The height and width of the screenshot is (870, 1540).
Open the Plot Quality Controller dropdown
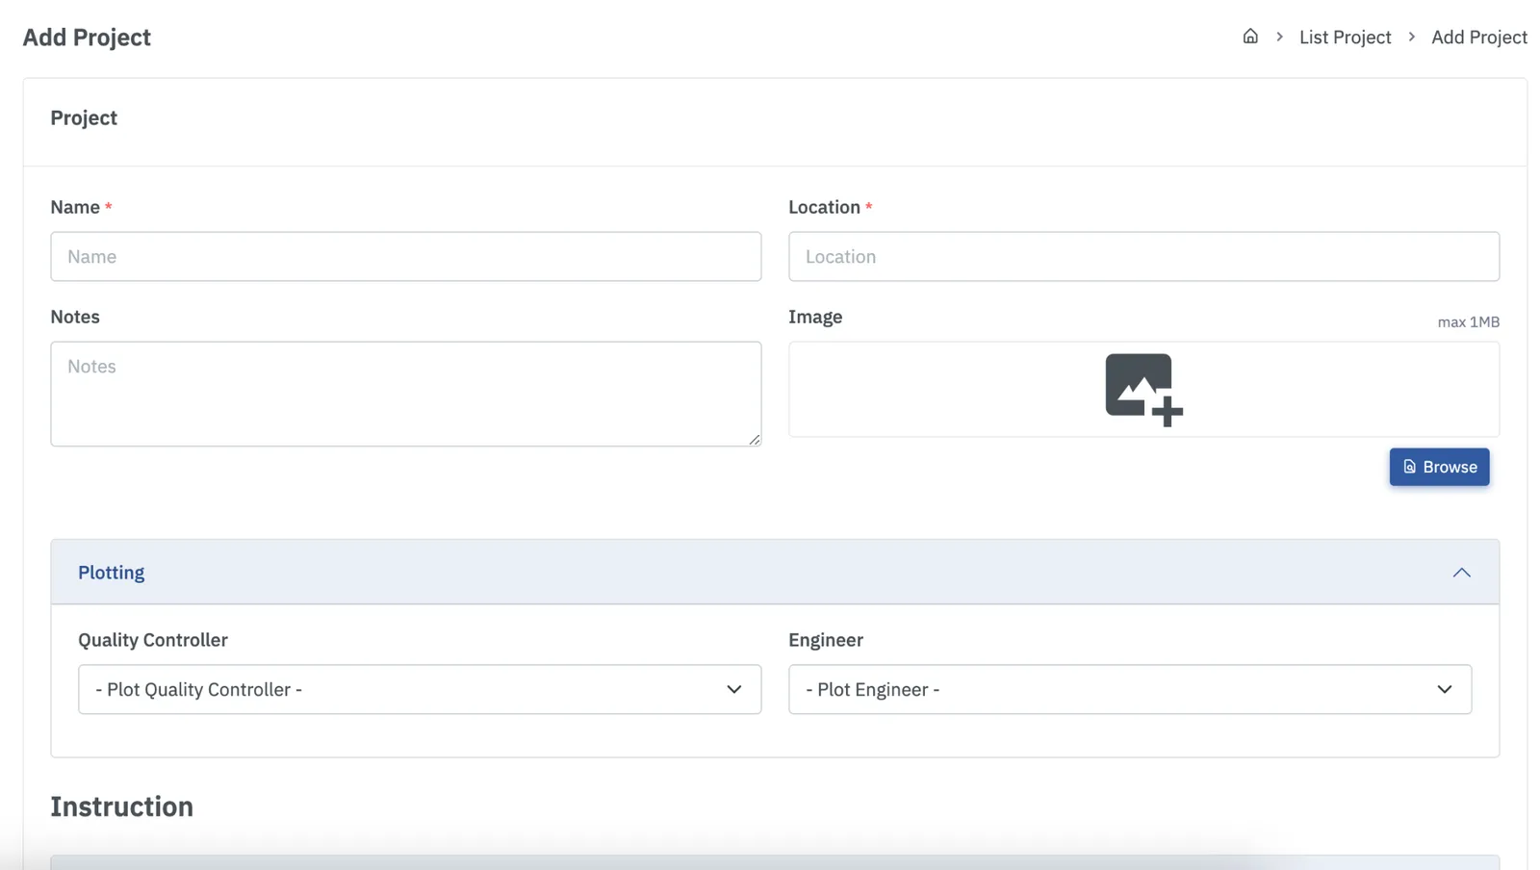tap(420, 689)
